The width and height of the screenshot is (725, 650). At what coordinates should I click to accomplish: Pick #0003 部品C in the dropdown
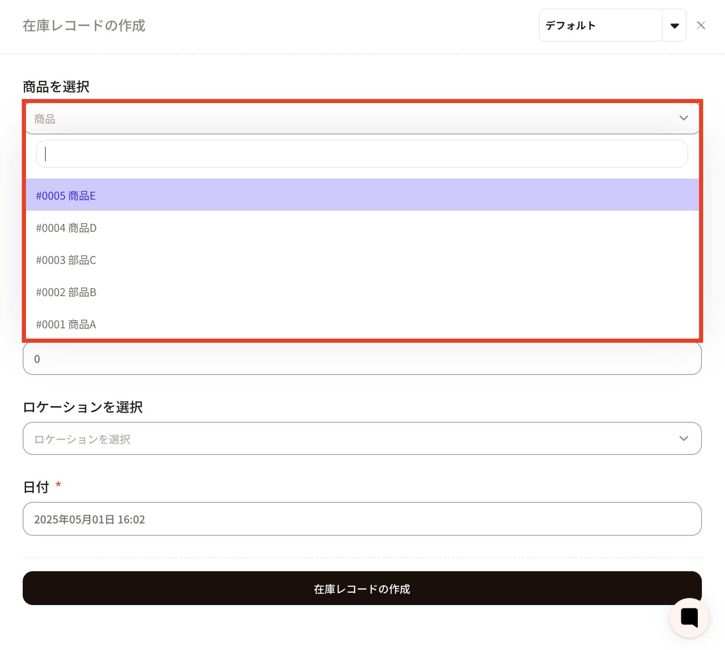[x=66, y=260]
